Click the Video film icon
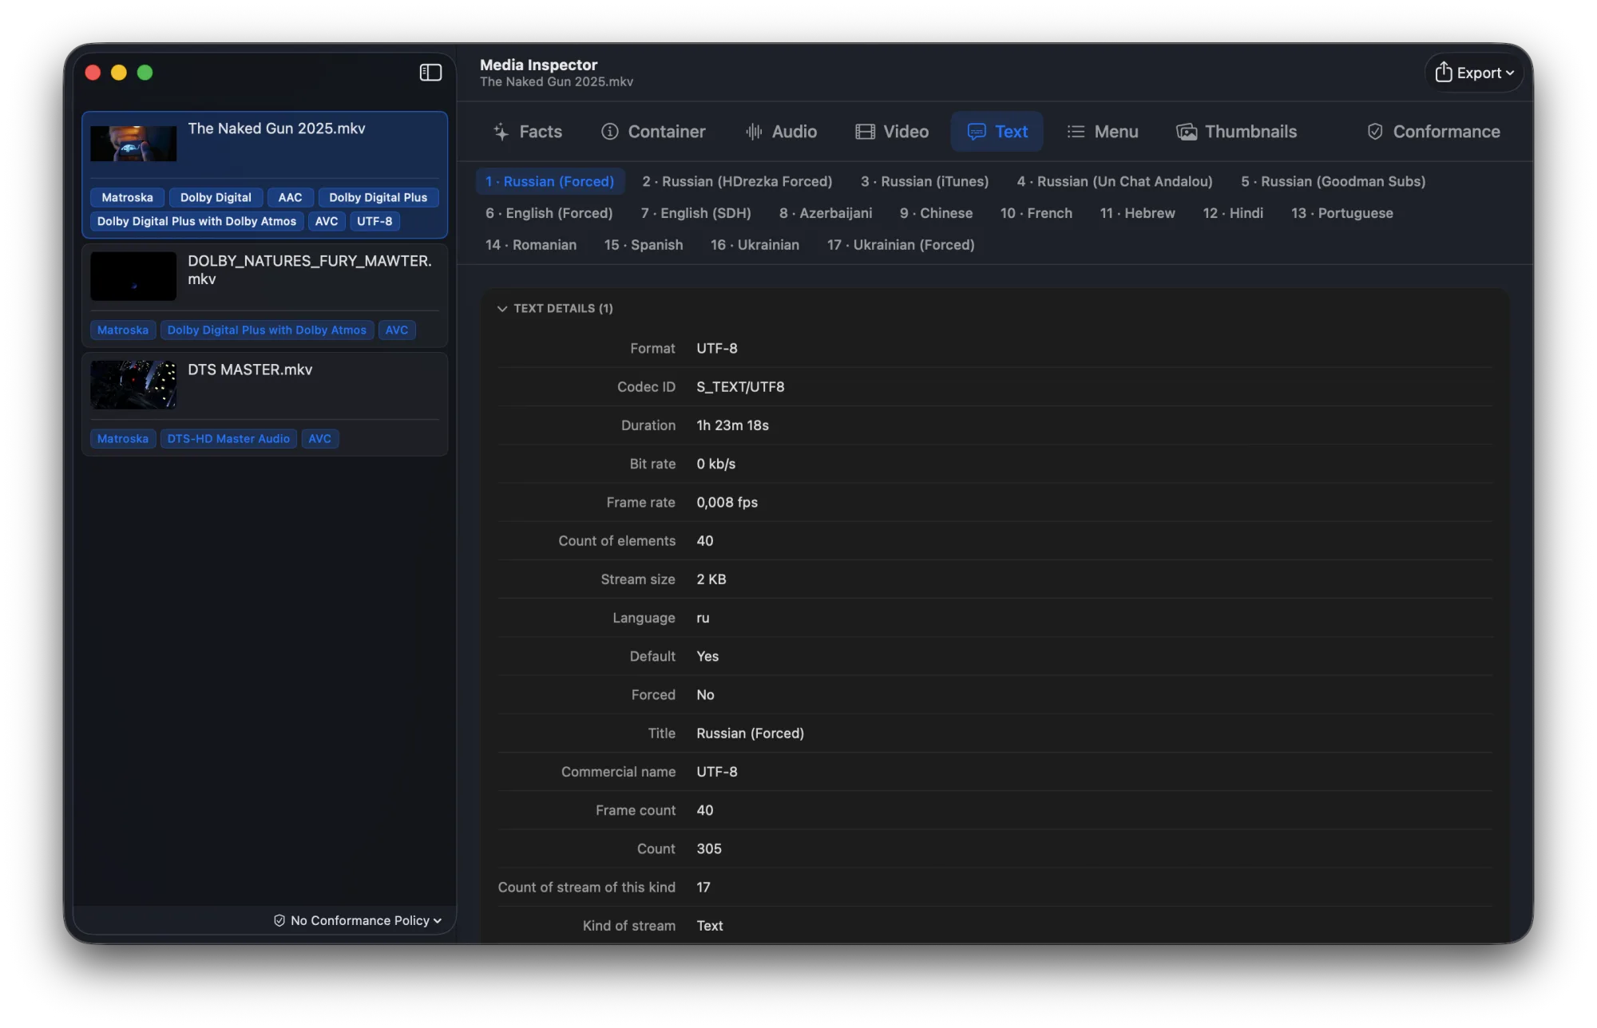 point(865,132)
